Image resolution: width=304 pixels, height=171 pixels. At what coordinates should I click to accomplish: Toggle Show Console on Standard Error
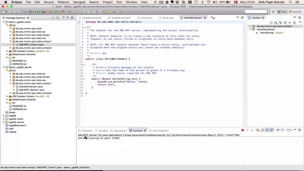coord(272,130)
